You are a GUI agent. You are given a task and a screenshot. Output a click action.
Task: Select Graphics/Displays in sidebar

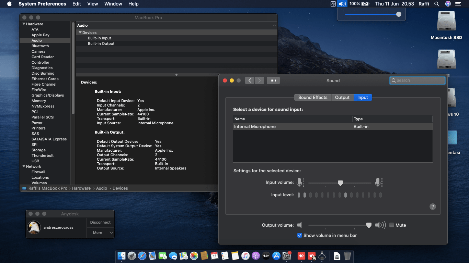click(48, 95)
